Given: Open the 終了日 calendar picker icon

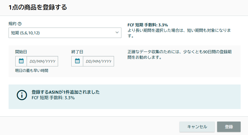Looking at the screenshot, I should coord(77,61).
